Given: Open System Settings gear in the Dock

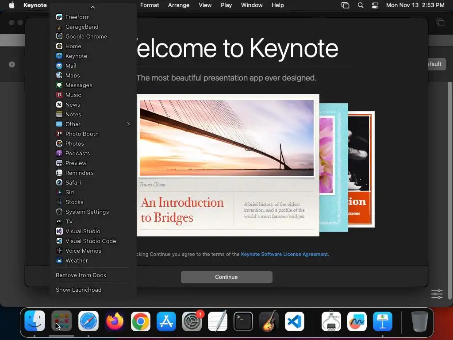Looking at the screenshot, I should pyautogui.click(x=192, y=321).
